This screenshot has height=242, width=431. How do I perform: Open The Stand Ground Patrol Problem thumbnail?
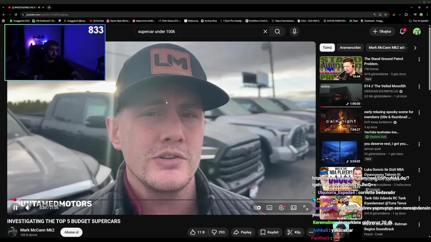(341, 68)
